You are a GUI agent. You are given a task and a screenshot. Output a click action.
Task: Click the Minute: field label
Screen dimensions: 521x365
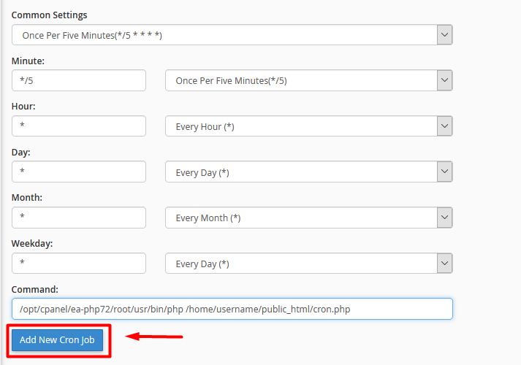(28, 61)
